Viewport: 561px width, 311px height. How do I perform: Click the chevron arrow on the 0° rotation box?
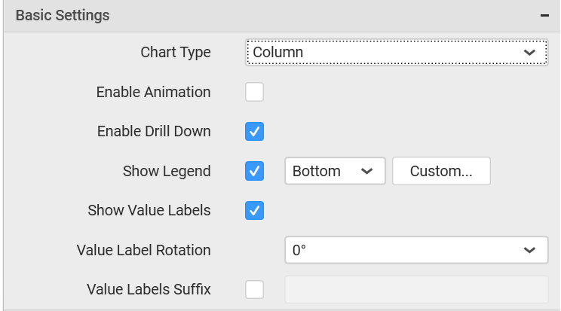coord(530,250)
